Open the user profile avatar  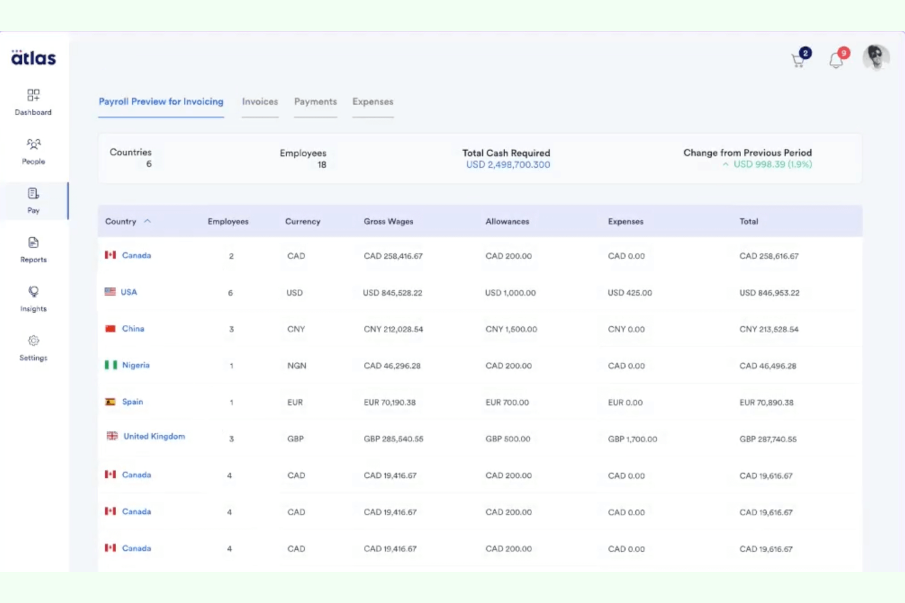[x=876, y=57]
